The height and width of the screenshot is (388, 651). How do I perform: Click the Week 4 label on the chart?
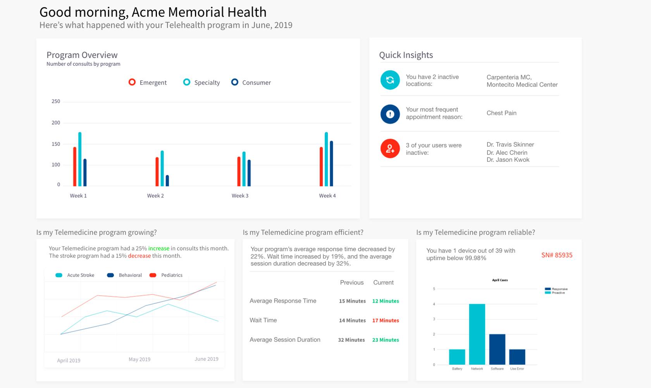(x=327, y=195)
